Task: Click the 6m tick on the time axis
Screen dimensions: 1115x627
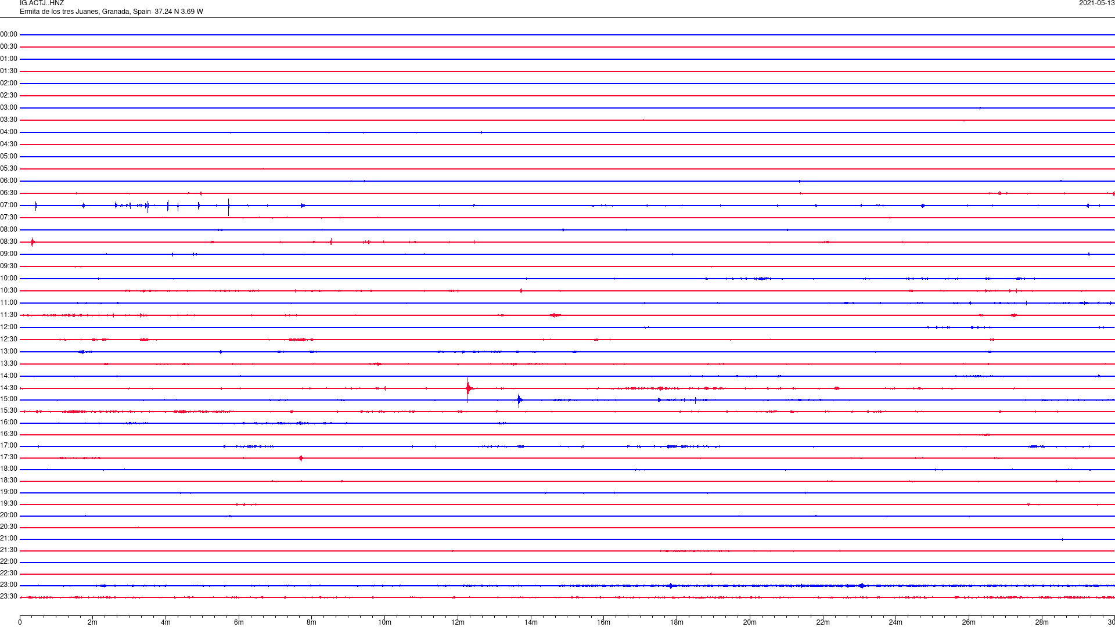Action: pos(239,622)
